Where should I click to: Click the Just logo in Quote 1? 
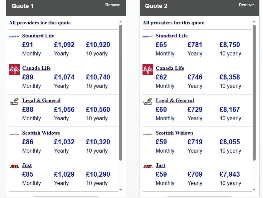(x=14, y=166)
